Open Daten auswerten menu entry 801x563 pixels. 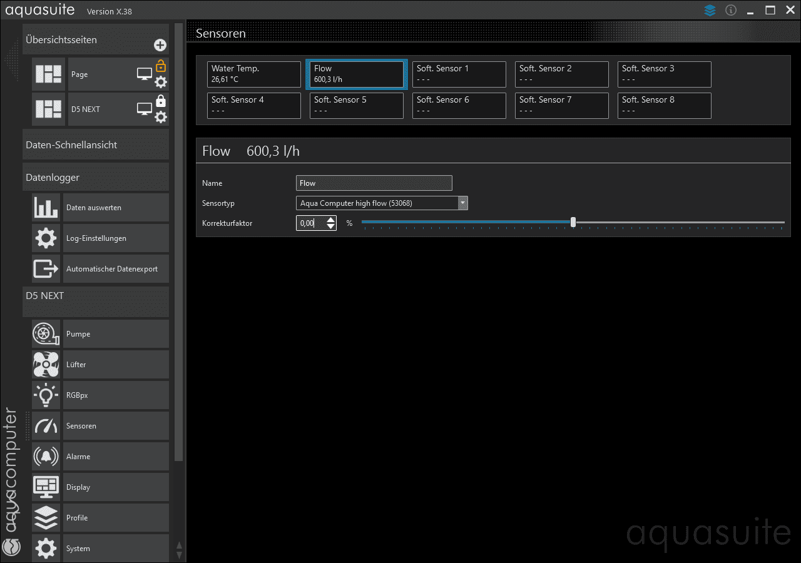point(116,208)
